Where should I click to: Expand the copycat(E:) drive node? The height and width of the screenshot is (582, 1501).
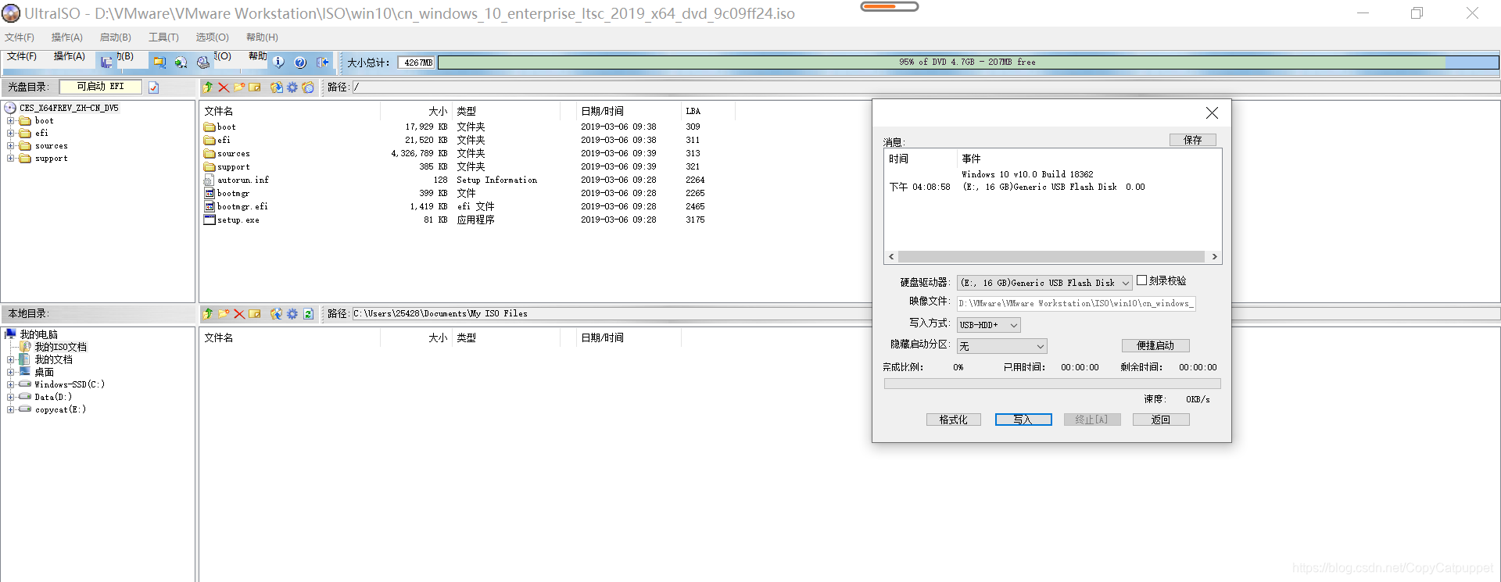coord(11,409)
